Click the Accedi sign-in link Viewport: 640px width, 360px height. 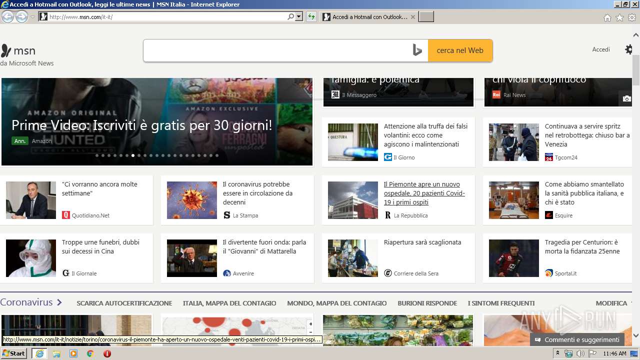[x=601, y=49]
